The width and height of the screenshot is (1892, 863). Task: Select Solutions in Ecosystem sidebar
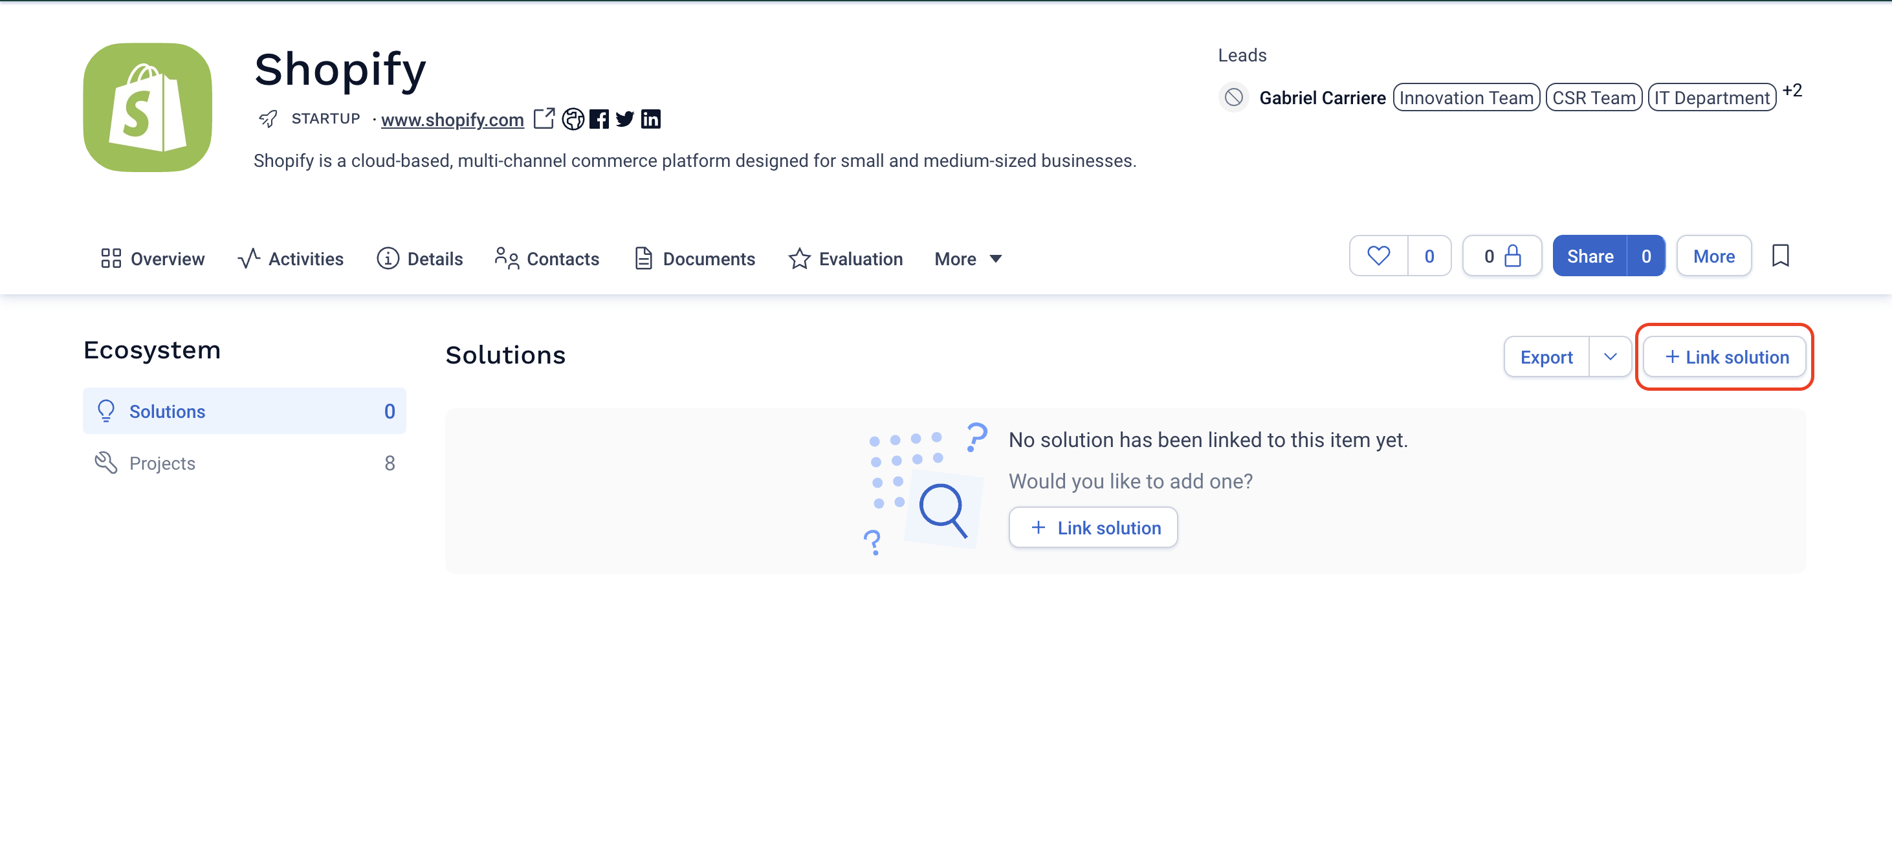point(245,411)
